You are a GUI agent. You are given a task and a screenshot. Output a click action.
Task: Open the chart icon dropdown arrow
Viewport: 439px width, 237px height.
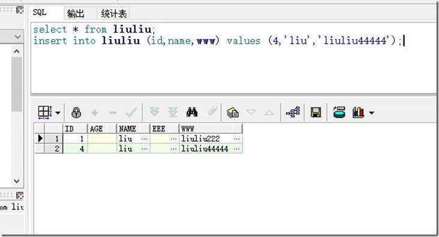click(372, 113)
